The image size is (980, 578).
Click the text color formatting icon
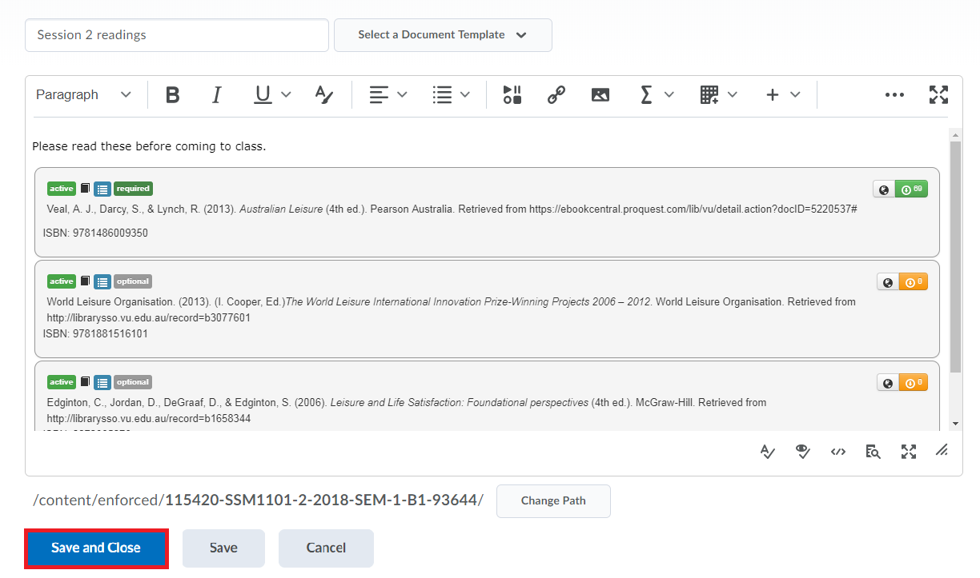323,95
